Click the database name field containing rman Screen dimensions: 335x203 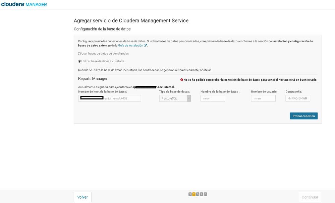(213, 98)
